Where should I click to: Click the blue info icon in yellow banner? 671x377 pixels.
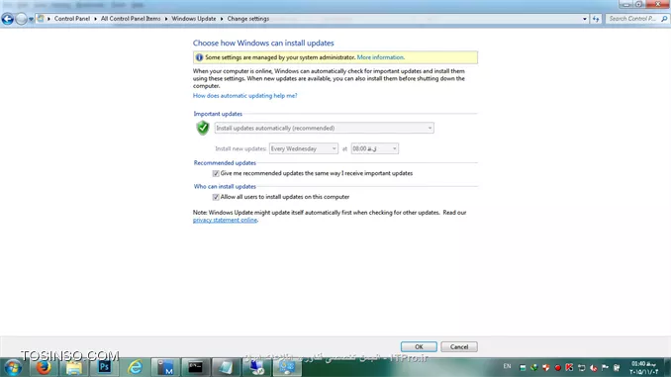199,57
